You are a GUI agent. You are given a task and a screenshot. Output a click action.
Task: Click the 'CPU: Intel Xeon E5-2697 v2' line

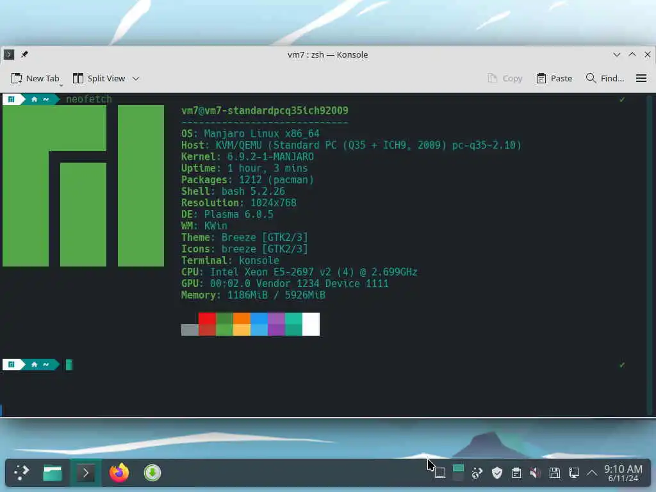(x=299, y=272)
